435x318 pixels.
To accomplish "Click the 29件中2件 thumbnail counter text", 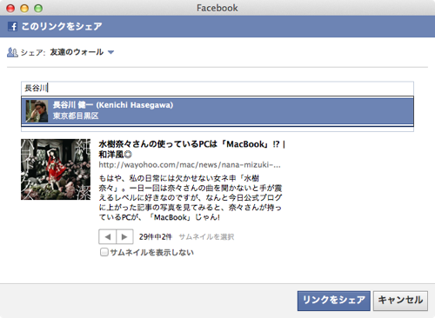I will click(x=156, y=237).
